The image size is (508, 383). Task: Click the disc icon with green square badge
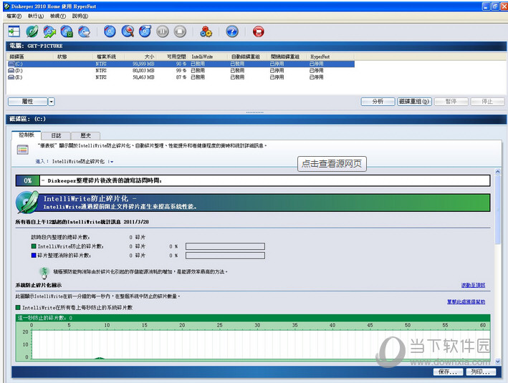(x=67, y=31)
